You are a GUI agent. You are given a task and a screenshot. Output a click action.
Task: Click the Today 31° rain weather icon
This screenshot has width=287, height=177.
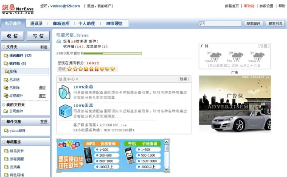[x=214, y=57]
